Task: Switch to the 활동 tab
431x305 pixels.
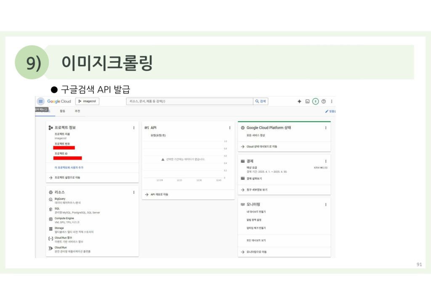Action: pyautogui.click(x=62, y=111)
